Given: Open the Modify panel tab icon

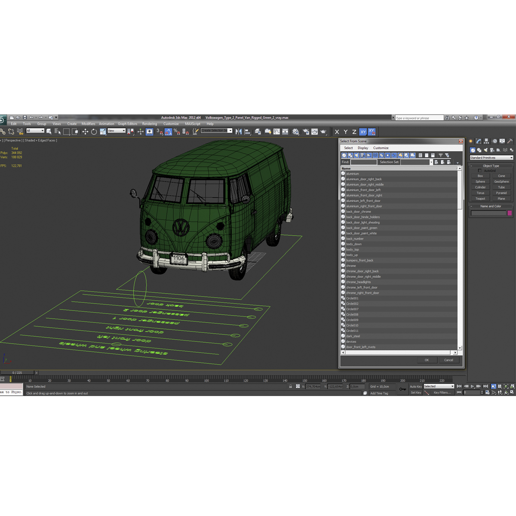Looking at the screenshot, I should point(479,141).
